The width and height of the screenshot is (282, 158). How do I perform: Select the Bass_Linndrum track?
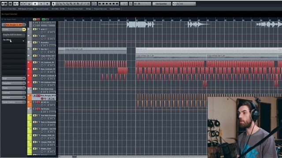[x=48, y=69]
